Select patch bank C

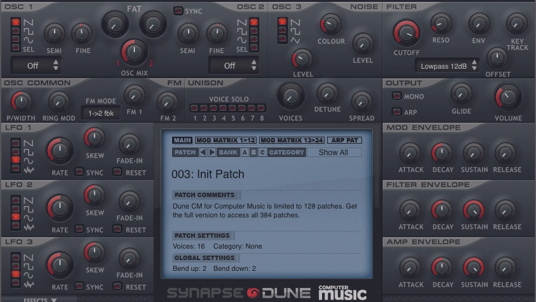click(262, 153)
